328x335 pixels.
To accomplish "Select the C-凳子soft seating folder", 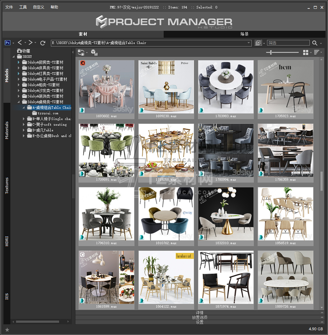I will click(x=47, y=125).
